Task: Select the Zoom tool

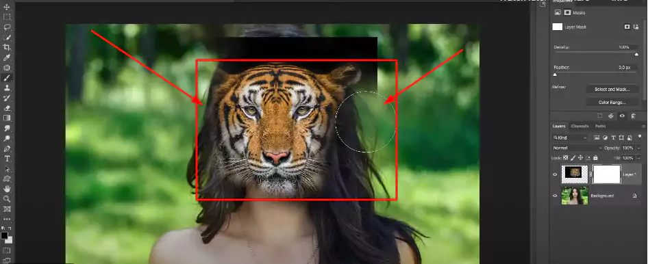Action: [x=7, y=199]
